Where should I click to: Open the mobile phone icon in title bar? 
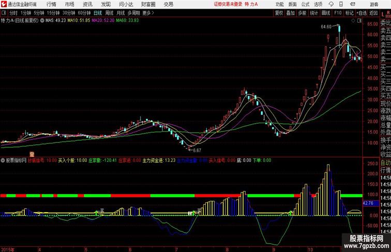pos(341,4)
